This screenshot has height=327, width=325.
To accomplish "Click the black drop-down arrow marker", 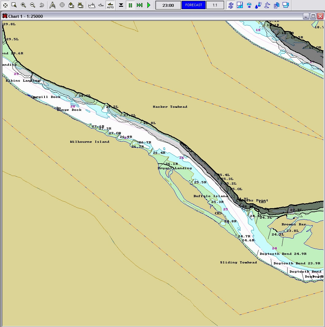I will (x=121, y=5).
